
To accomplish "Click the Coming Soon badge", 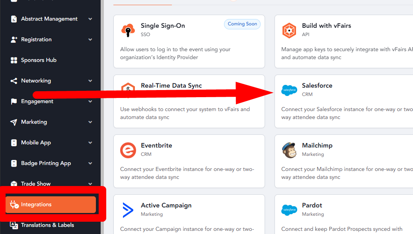I will 242,24.
